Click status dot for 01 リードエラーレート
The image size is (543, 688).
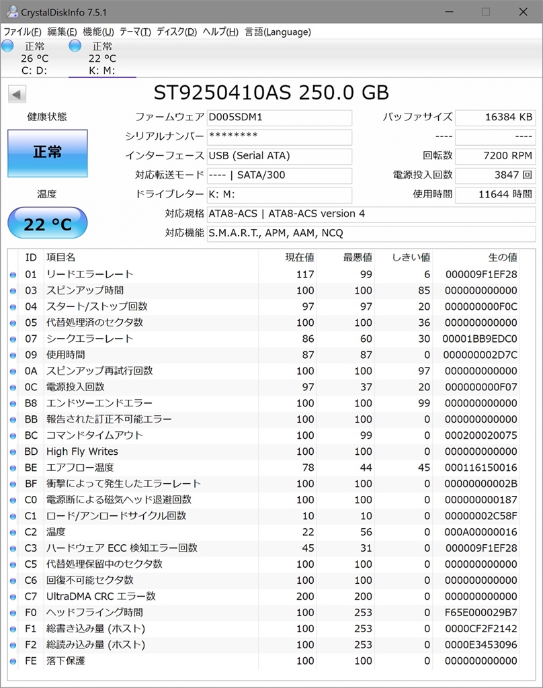tap(13, 275)
